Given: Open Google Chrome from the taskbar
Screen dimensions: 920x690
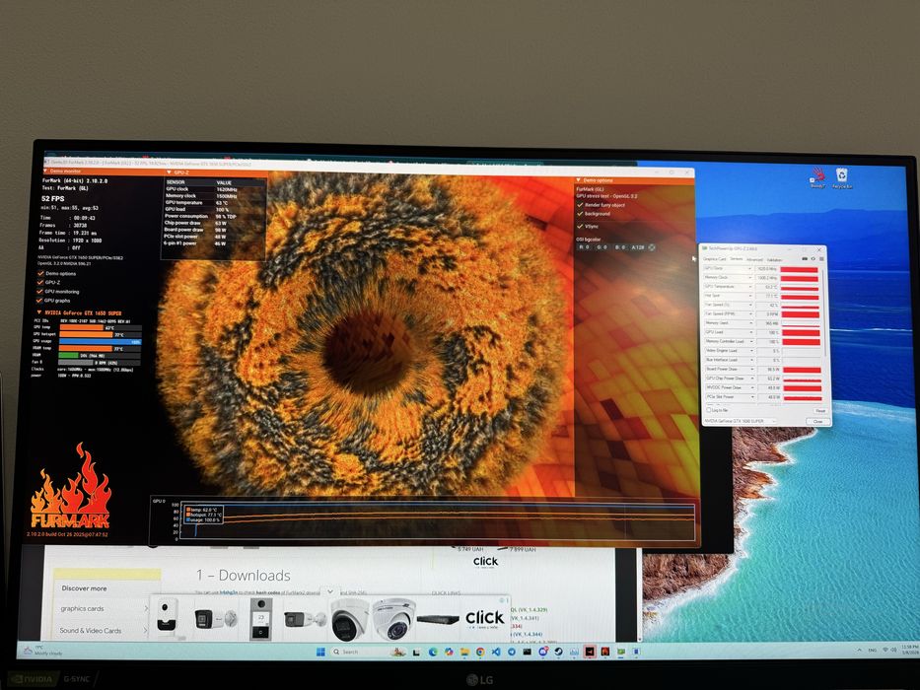Looking at the screenshot, I should (480, 652).
